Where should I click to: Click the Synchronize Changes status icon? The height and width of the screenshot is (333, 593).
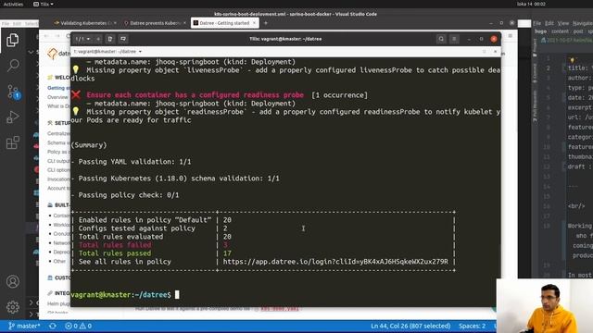52,326
